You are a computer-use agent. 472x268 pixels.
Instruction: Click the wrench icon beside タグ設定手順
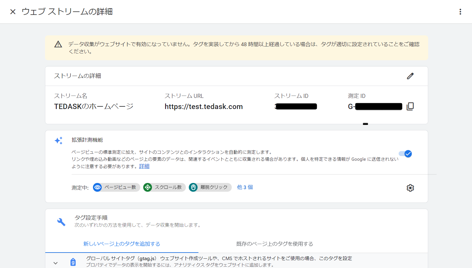61,222
